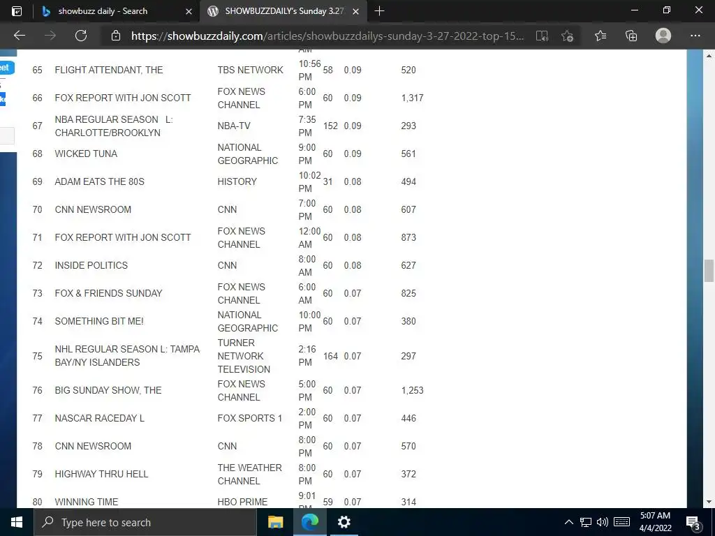Select NASCAR RACEDAY L title
Image resolution: width=715 pixels, height=536 pixels.
pyautogui.click(x=99, y=418)
